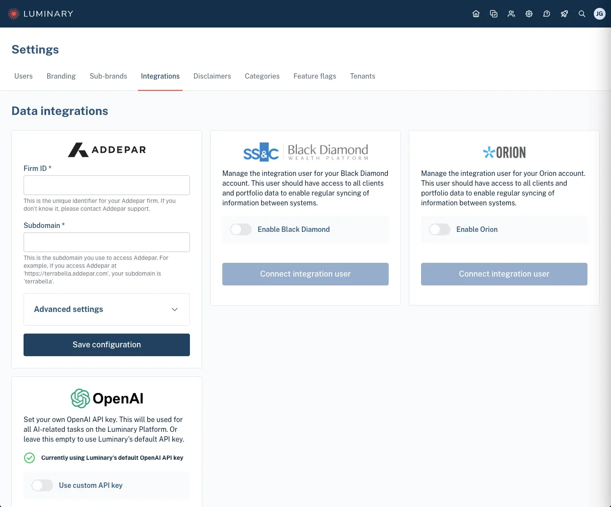Click the Advanced settings label
The width and height of the screenshot is (611, 507).
[x=69, y=310]
